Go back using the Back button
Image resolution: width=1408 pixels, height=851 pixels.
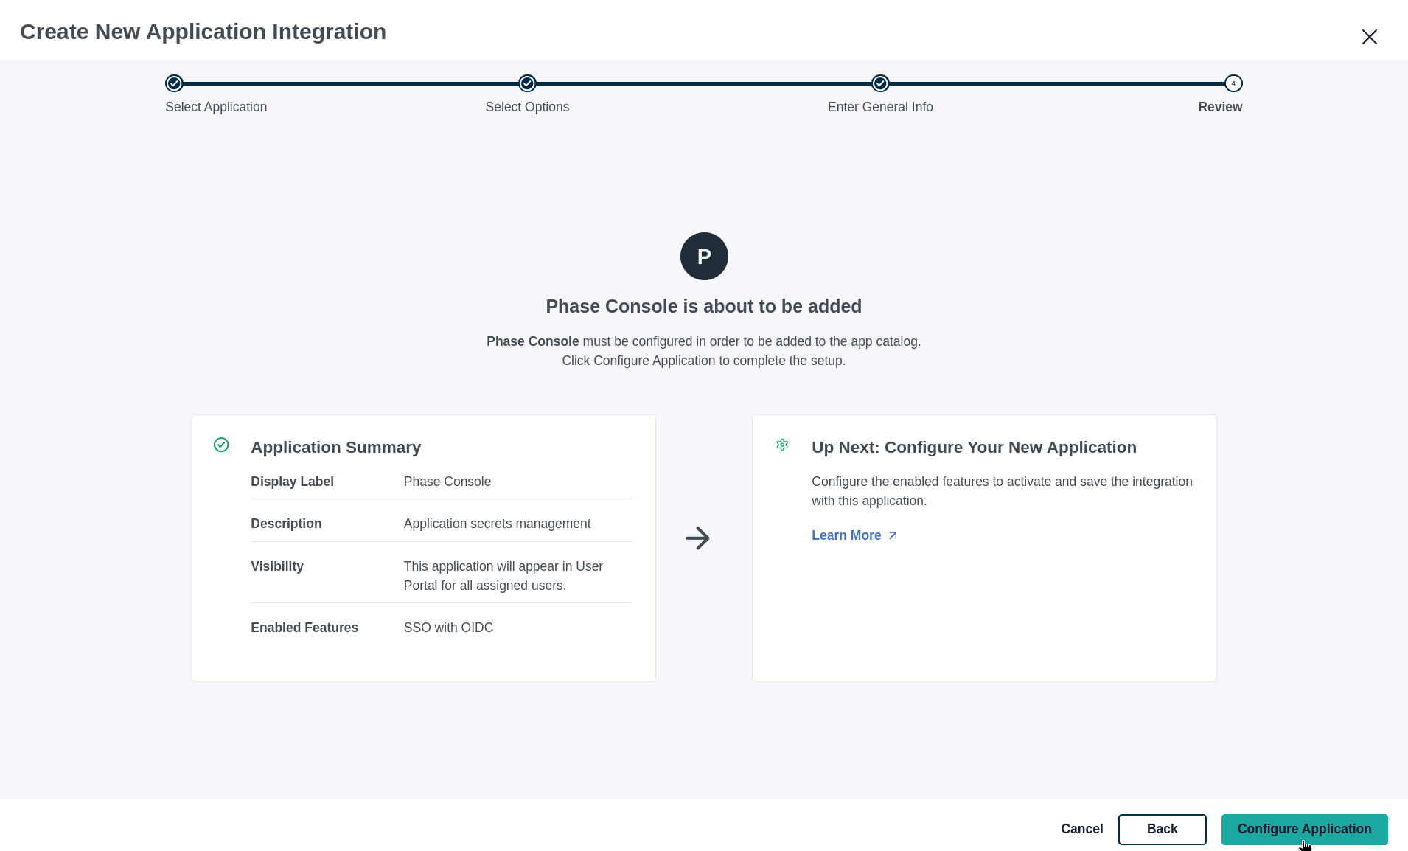(x=1163, y=829)
